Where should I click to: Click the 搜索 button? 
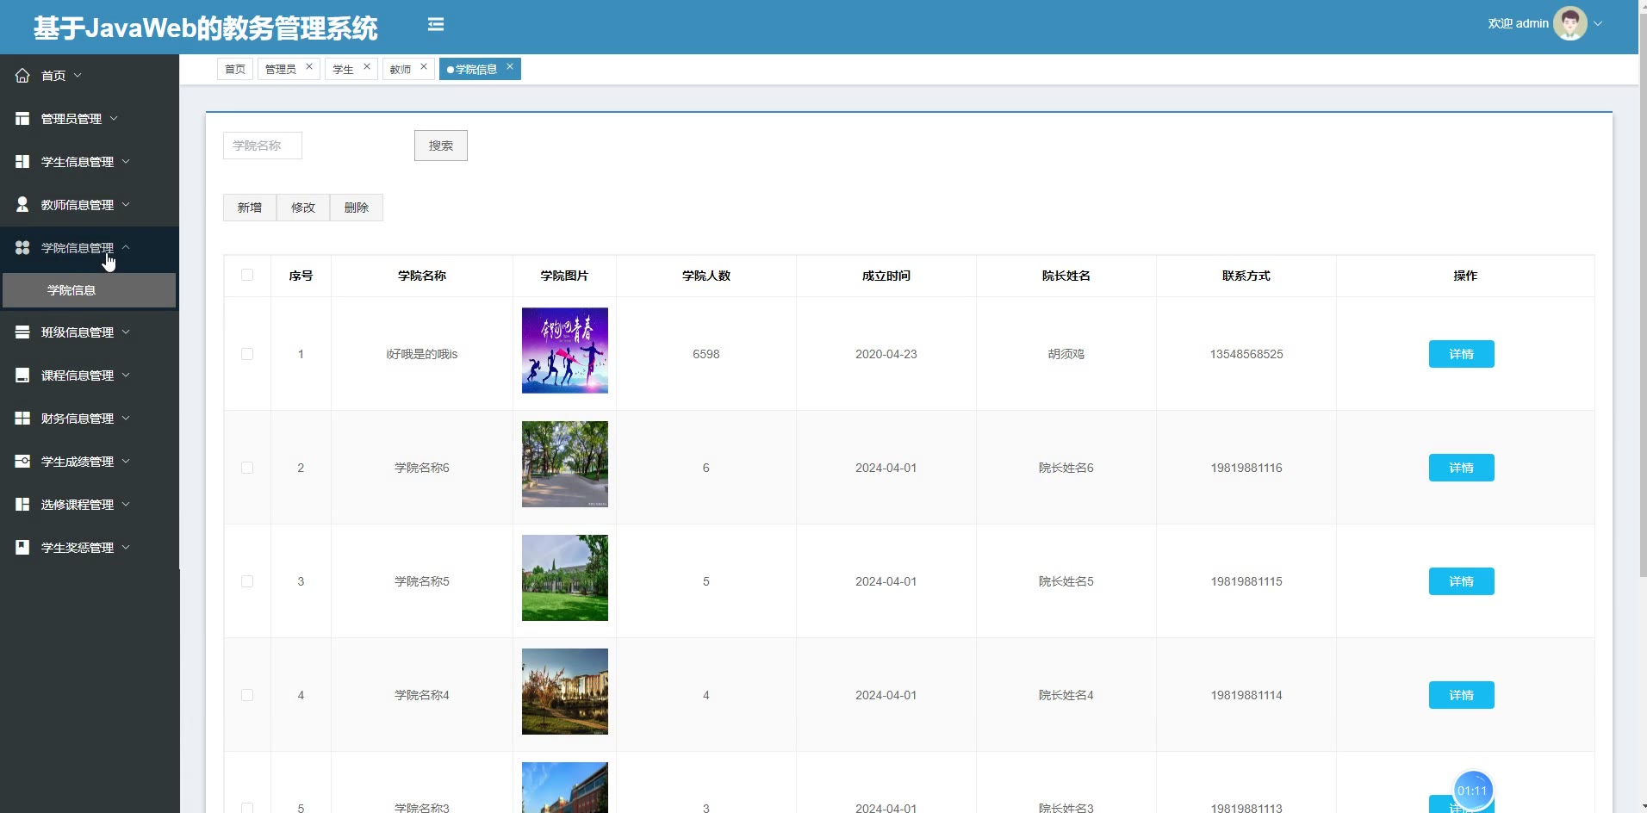coord(441,146)
